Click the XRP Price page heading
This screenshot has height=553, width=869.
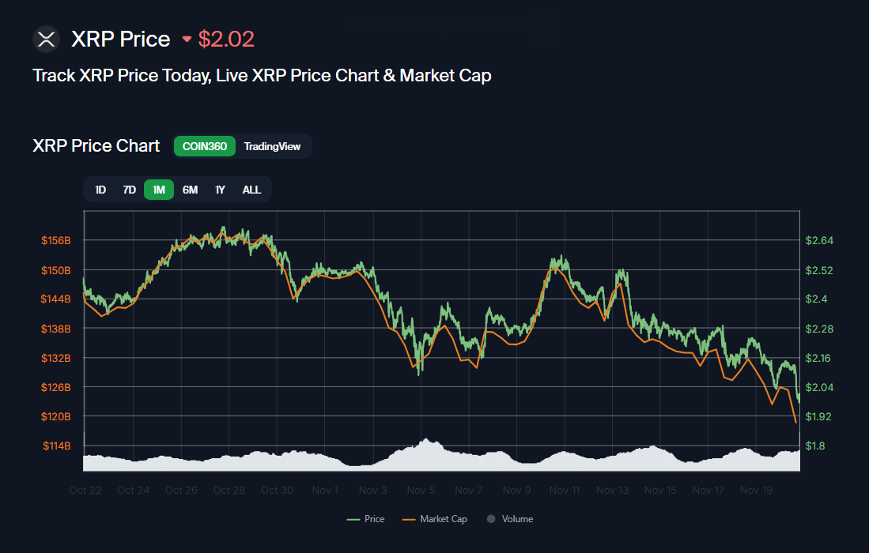121,39
